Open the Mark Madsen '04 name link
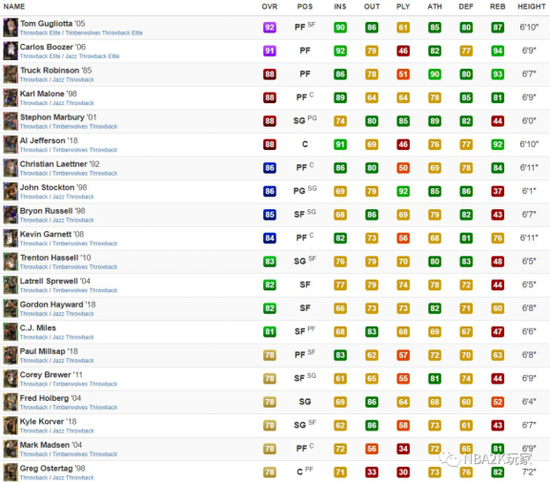Screen dimensions: 550x483 click(x=51, y=445)
